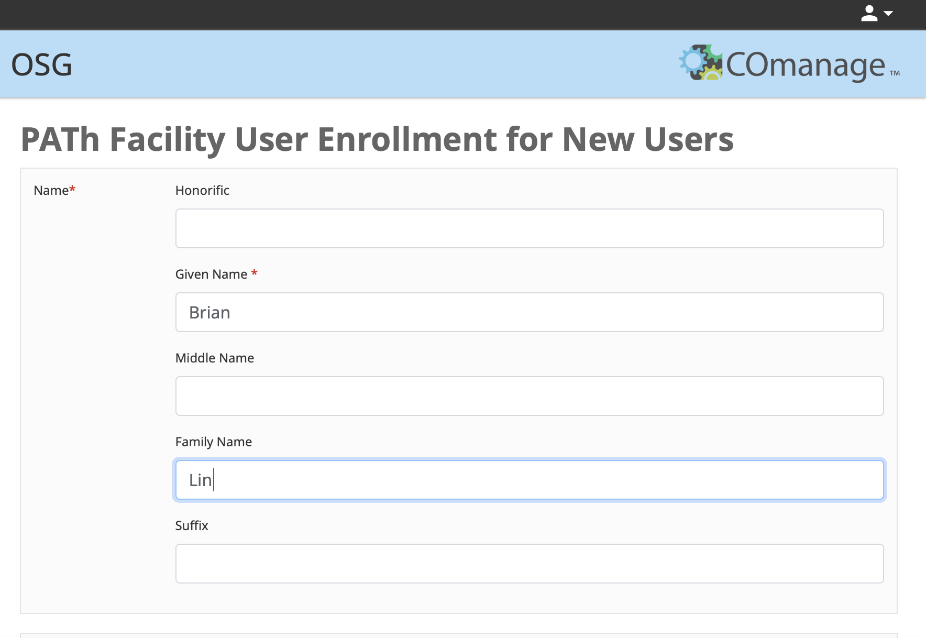
Task: Click the Name section label on left
Action: click(51, 190)
